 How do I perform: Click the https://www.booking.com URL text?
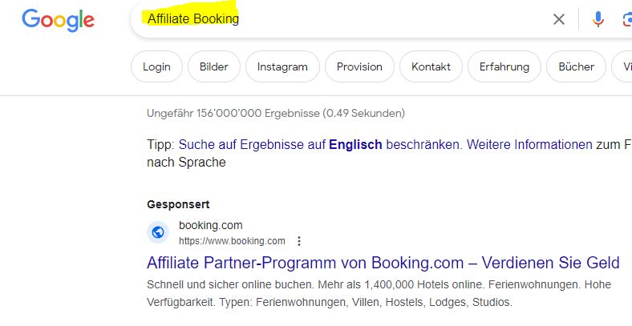(232, 241)
